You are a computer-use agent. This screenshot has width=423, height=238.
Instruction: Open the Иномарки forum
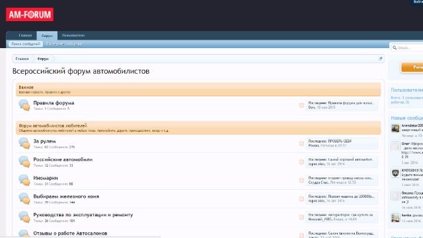(x=46, y=178)
